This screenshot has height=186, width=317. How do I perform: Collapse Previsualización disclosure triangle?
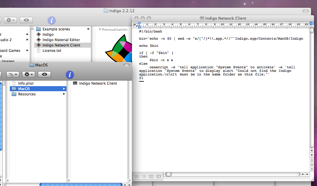(100, 30)
